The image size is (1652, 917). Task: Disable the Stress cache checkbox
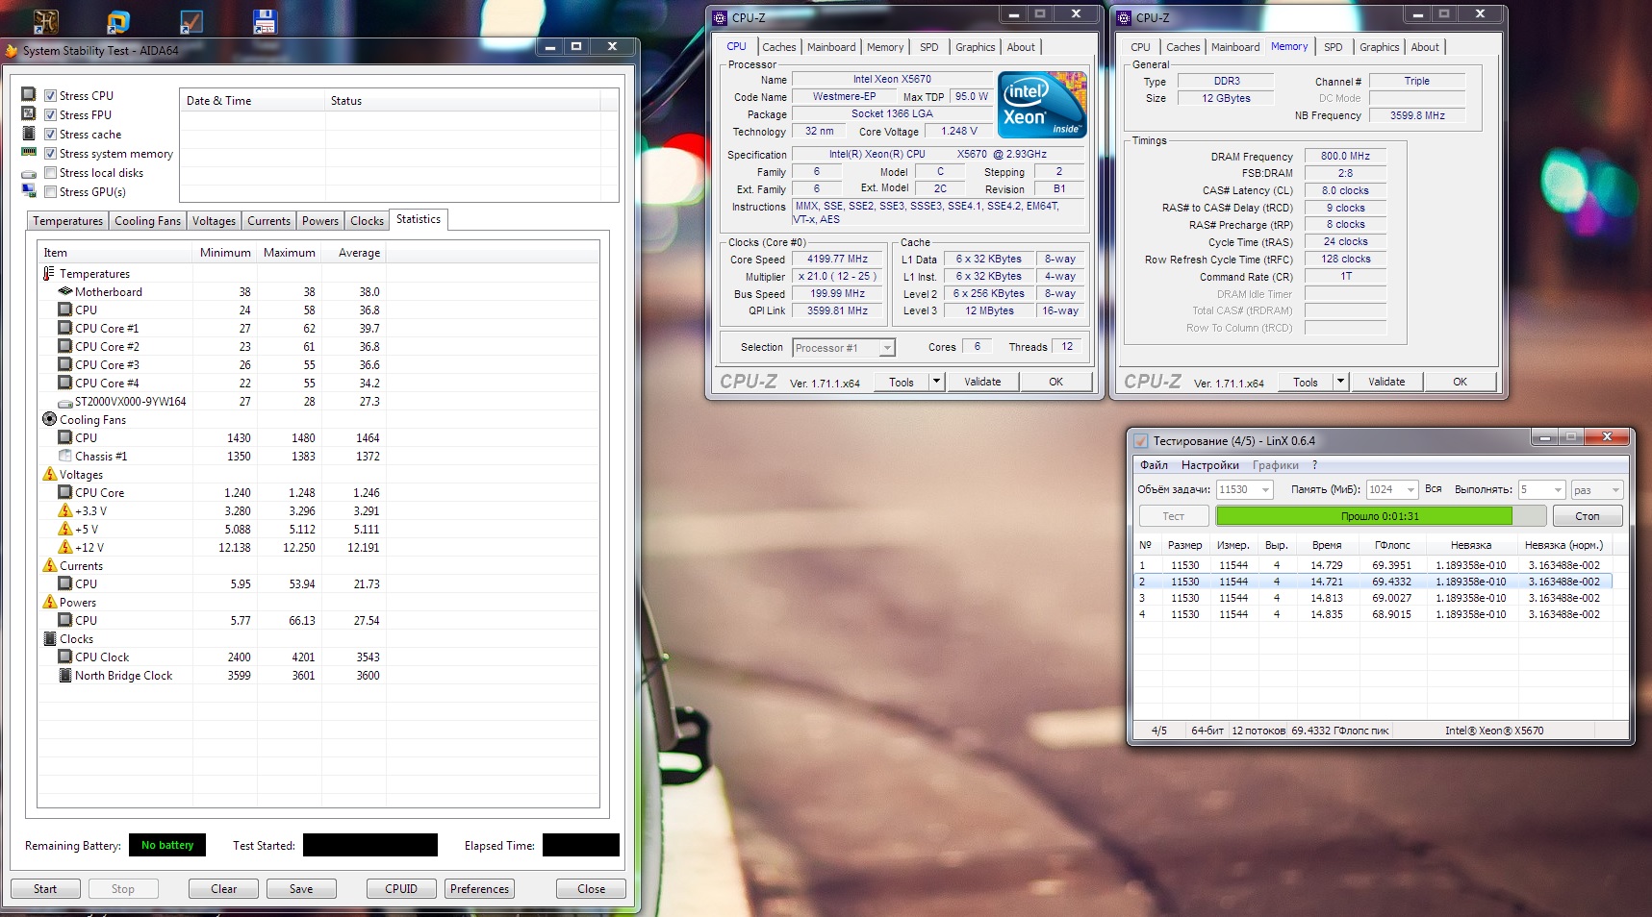coord(51,134)
